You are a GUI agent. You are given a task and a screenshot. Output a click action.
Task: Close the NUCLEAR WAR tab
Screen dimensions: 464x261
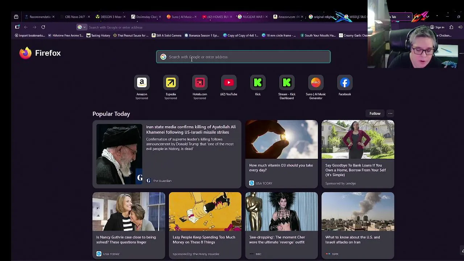[x=267, y=17]
